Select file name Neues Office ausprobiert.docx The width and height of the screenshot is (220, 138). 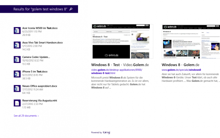click(x=40, y=86)
